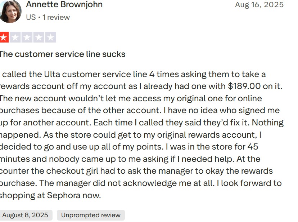Open Annette Brownjohn's reviewer name link
298x222 pixels.
click(x=64, y=5)
